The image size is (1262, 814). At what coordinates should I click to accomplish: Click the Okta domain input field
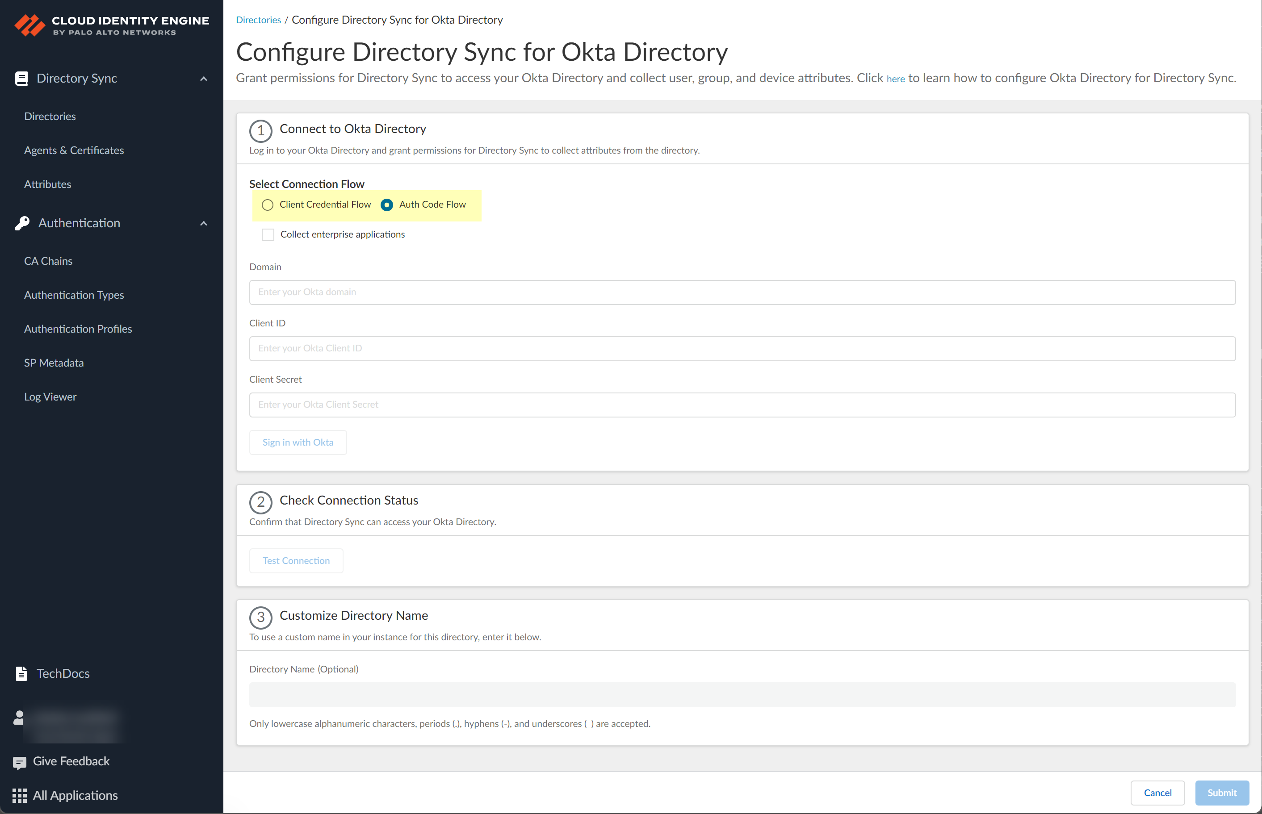coord(742,292)
